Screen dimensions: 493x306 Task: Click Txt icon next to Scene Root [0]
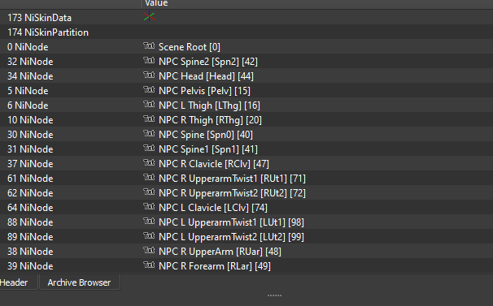click(x=149, y=46)
